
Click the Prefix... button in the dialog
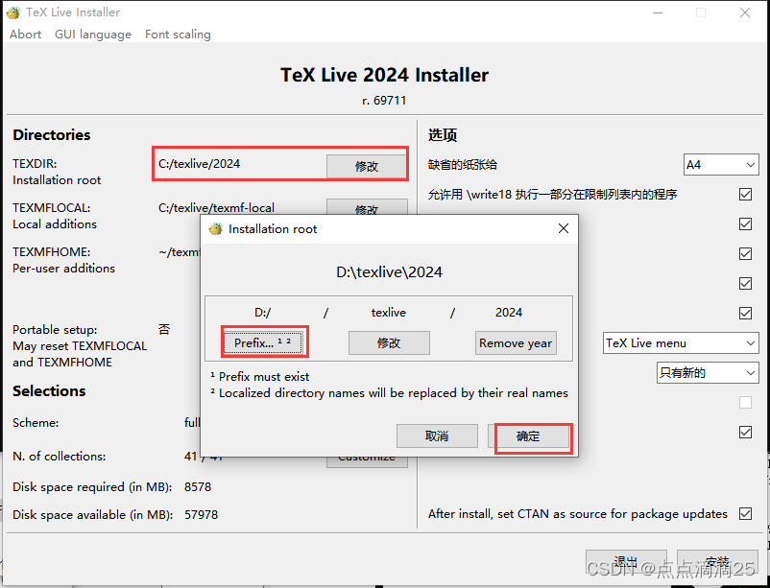coord(263,342)
